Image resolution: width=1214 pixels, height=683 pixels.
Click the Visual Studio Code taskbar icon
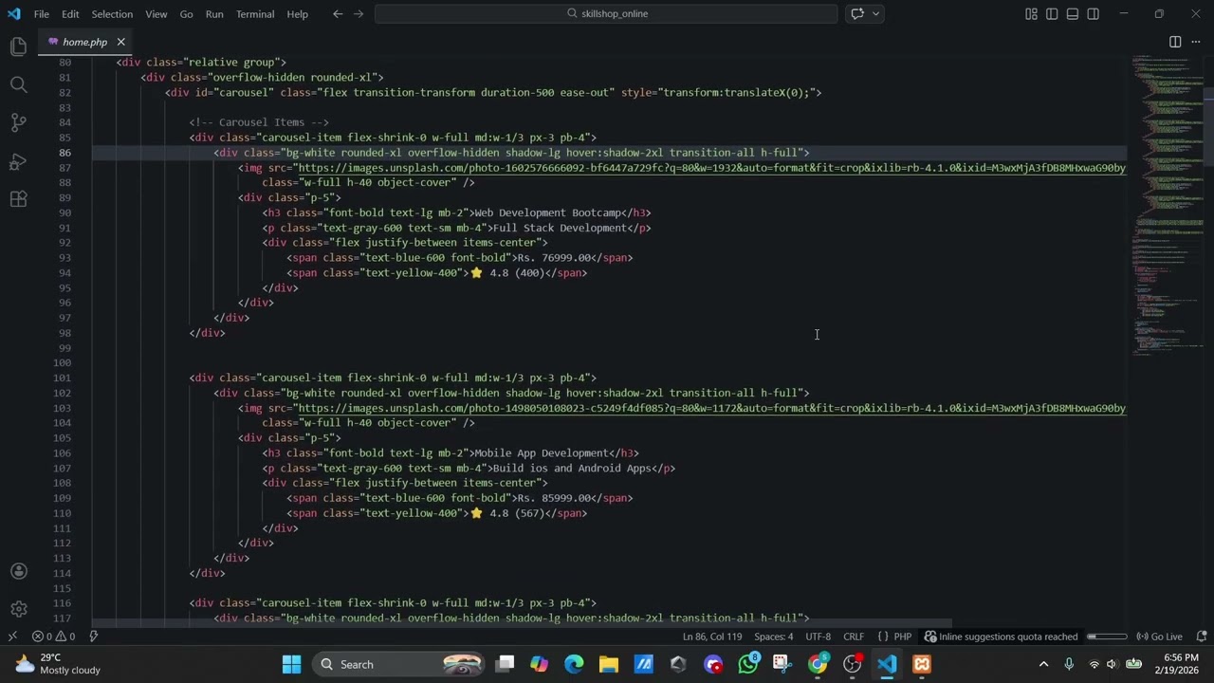click(887, 664)
